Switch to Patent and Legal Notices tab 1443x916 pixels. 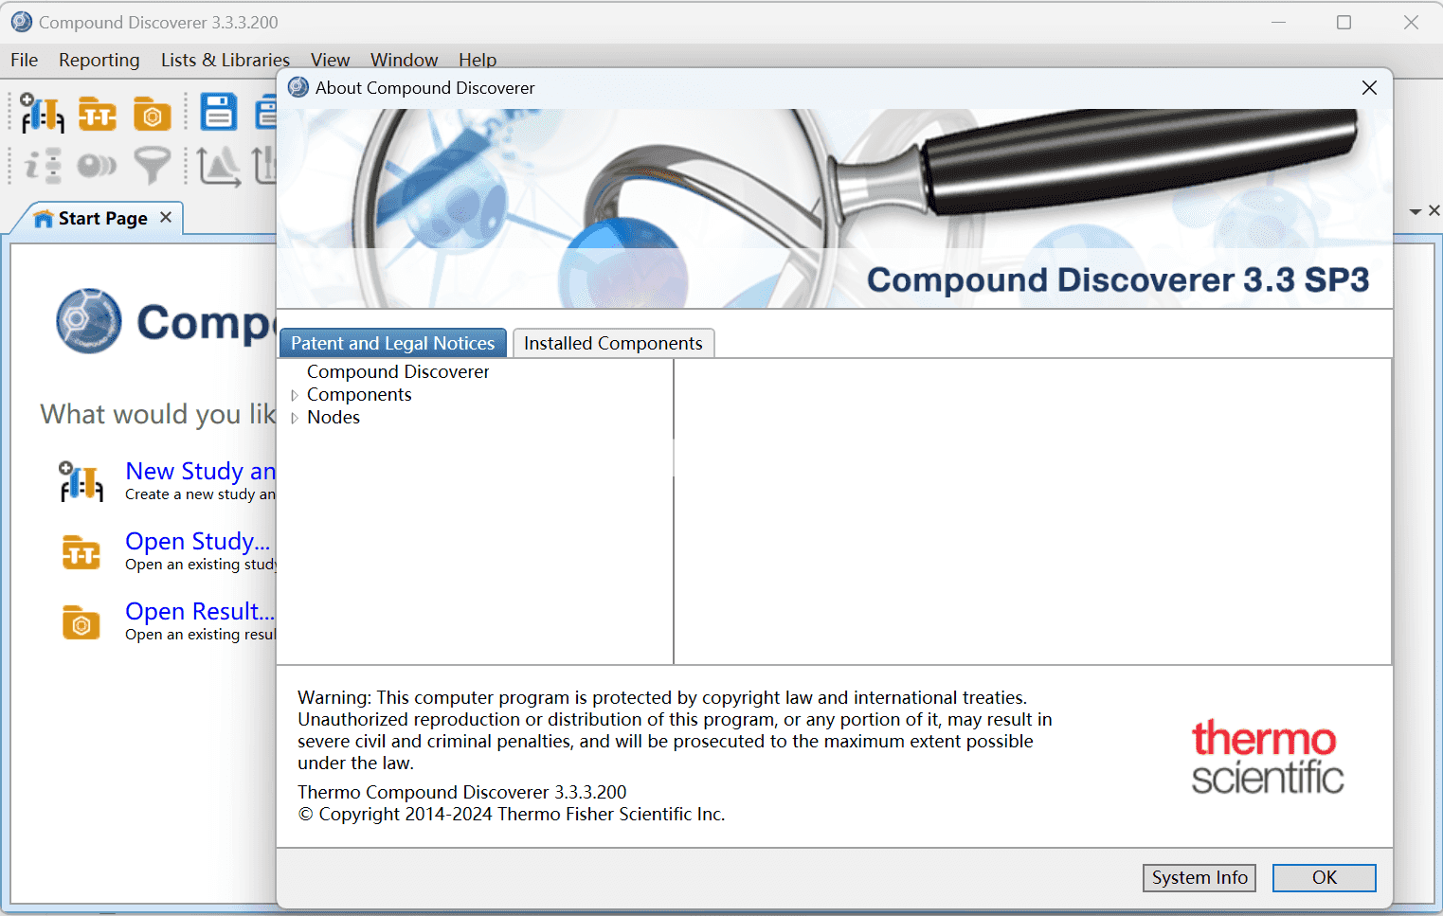pos(393,343)
